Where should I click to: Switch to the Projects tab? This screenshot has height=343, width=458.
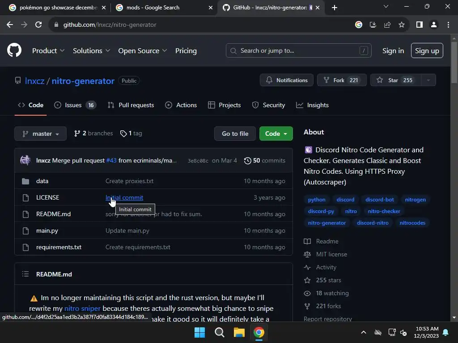225,105
